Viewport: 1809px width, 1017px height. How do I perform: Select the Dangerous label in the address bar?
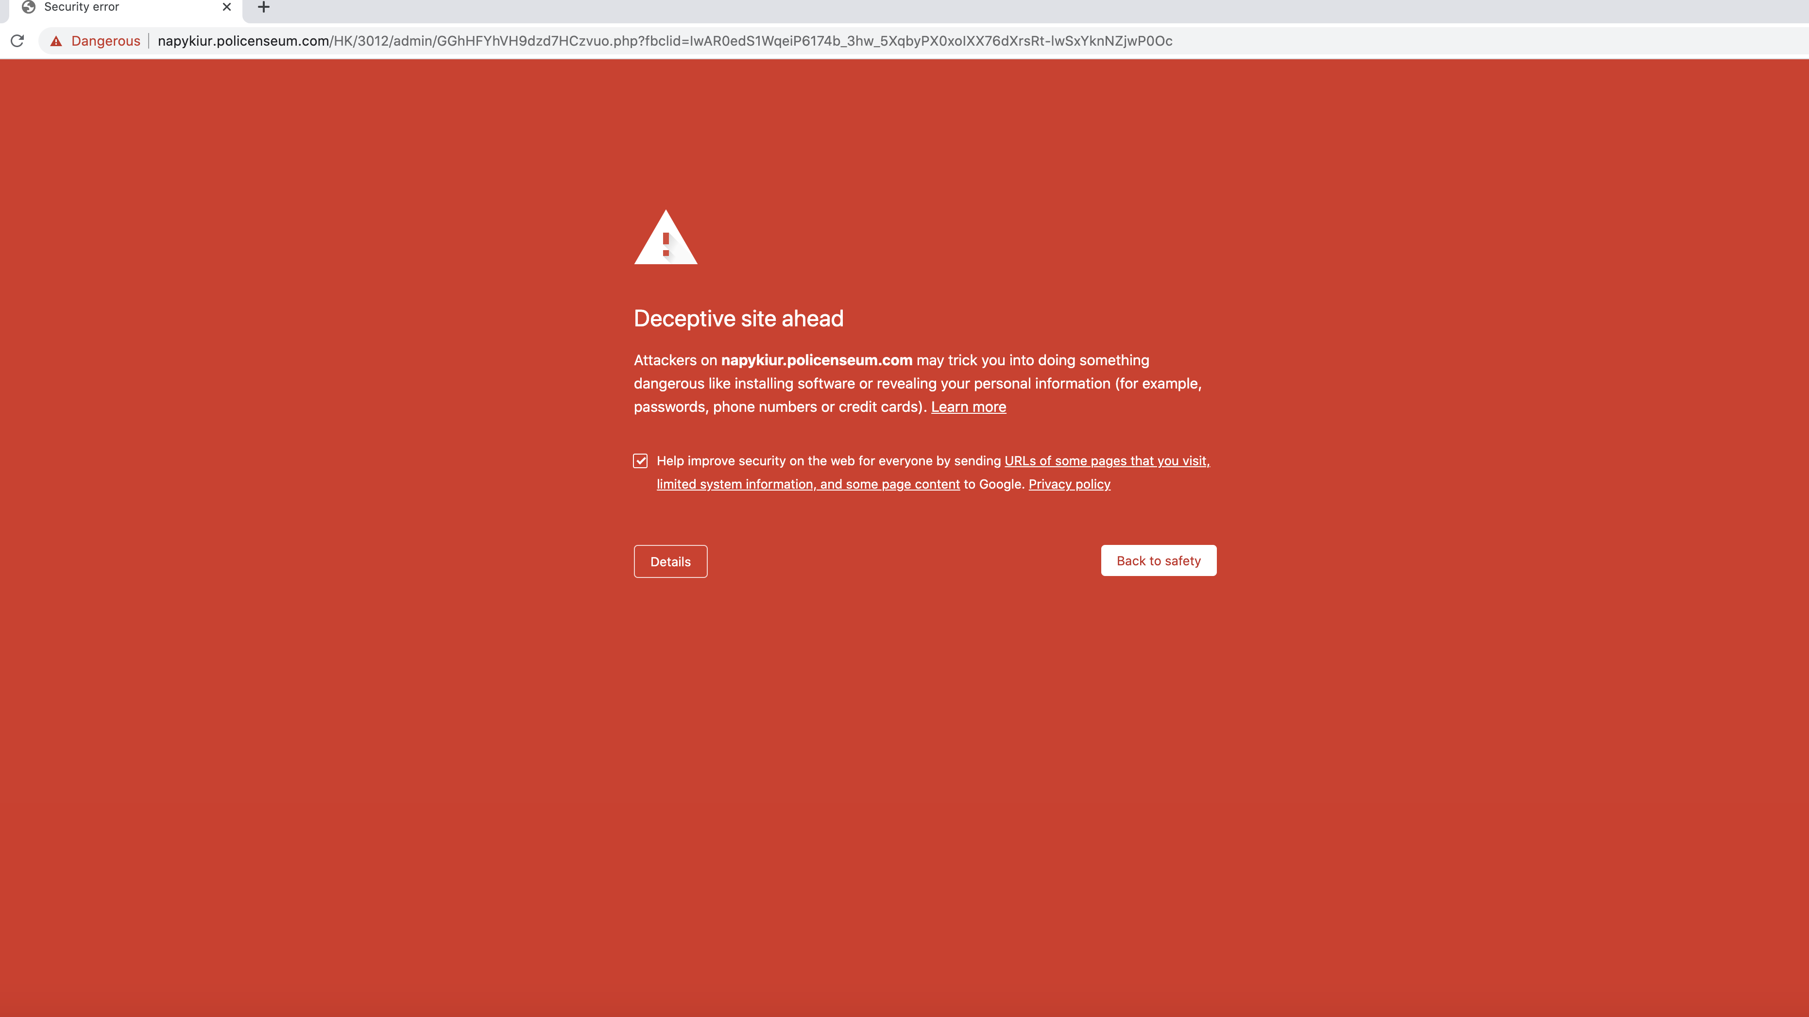tap(105, 40)
